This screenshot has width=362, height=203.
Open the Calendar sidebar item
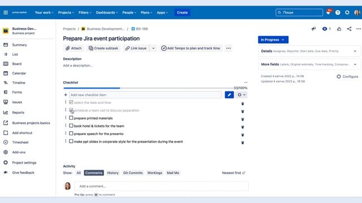[19, 73]
